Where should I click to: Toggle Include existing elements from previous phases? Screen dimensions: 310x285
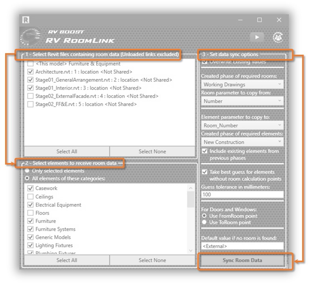(x=204, y=151)
